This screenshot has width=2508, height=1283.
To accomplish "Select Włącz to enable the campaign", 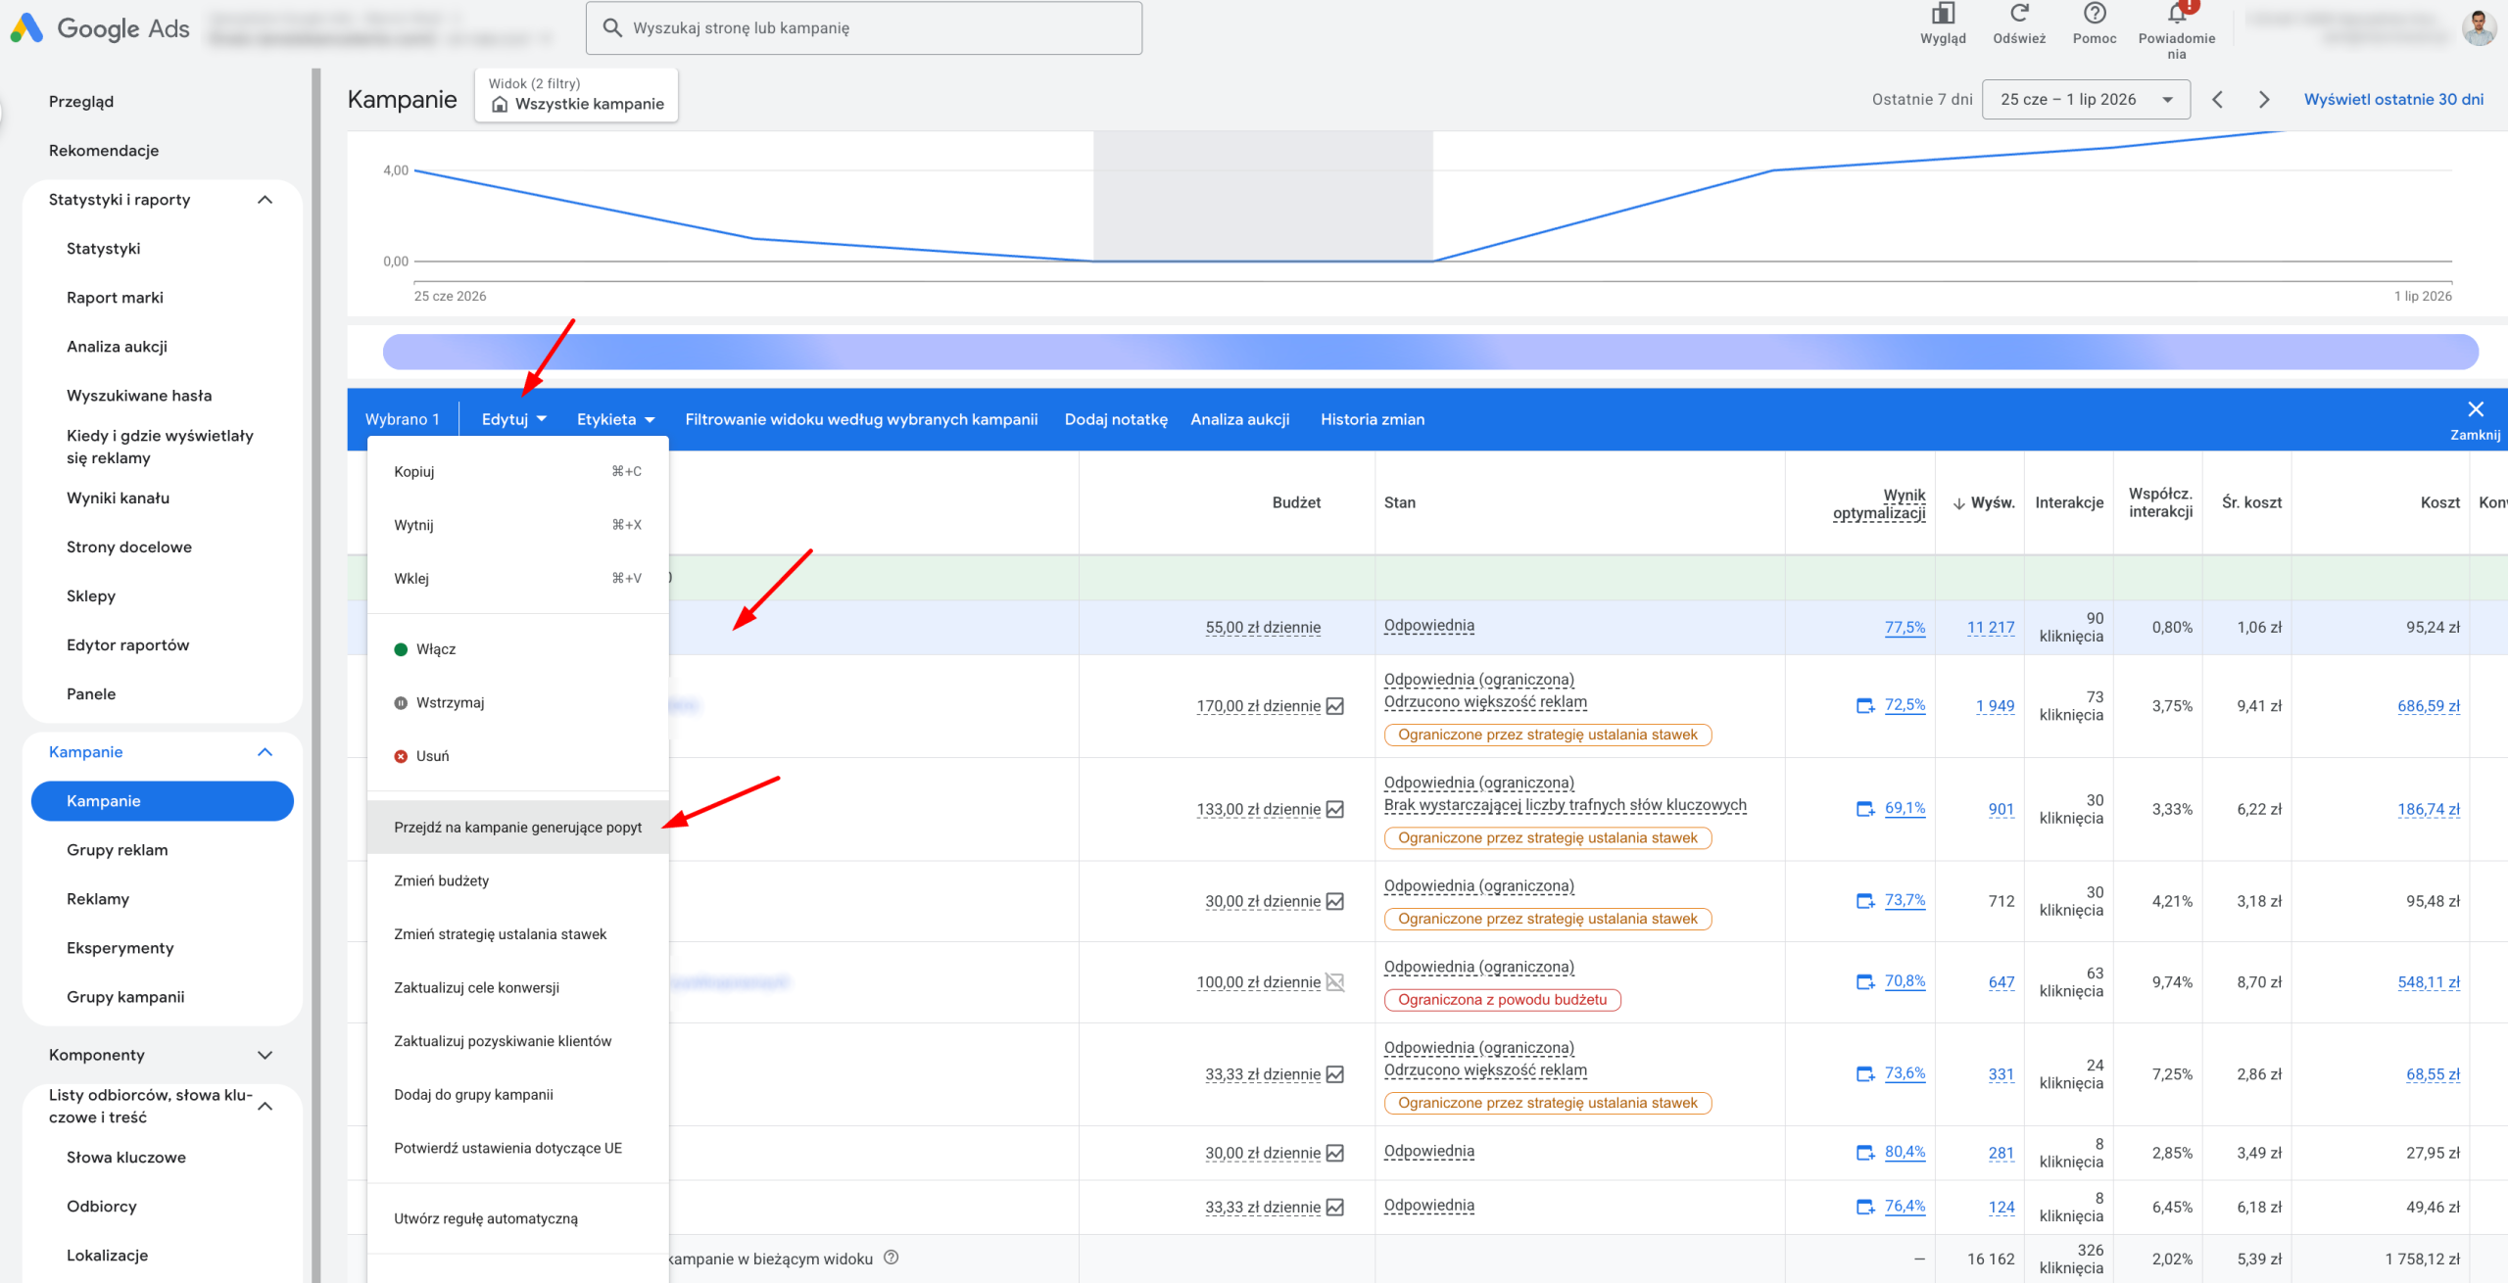I will tap(517, 649).
